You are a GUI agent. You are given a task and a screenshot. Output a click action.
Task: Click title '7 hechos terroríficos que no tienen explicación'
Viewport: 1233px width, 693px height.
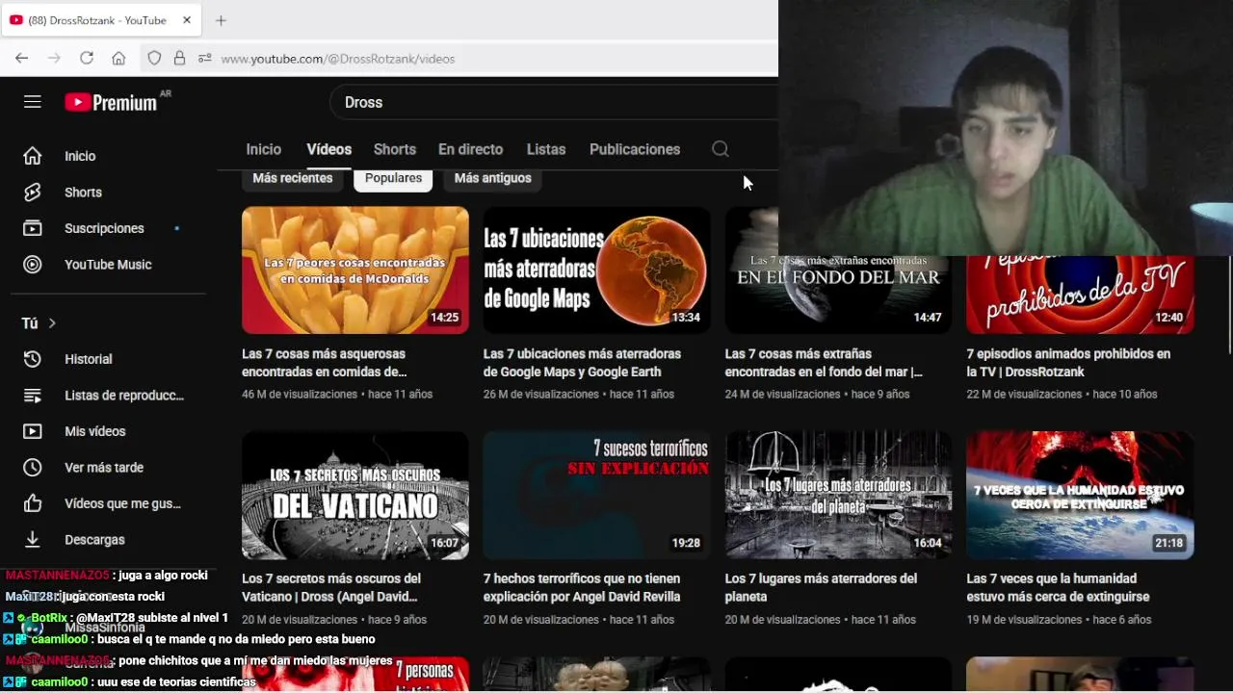tap(582, 588)
